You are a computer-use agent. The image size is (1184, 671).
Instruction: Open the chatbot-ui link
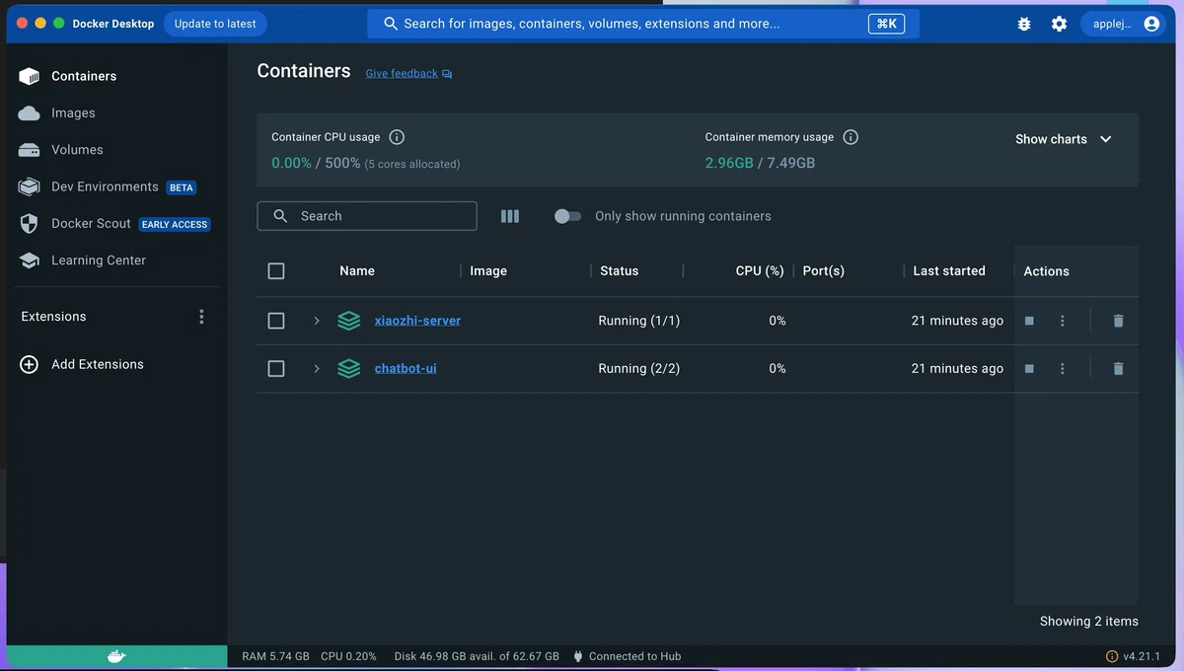[406, 368]
